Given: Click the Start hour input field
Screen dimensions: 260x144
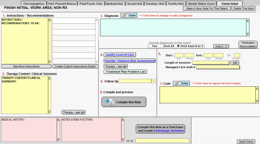Looking at the screenshot, I should 179,56.
